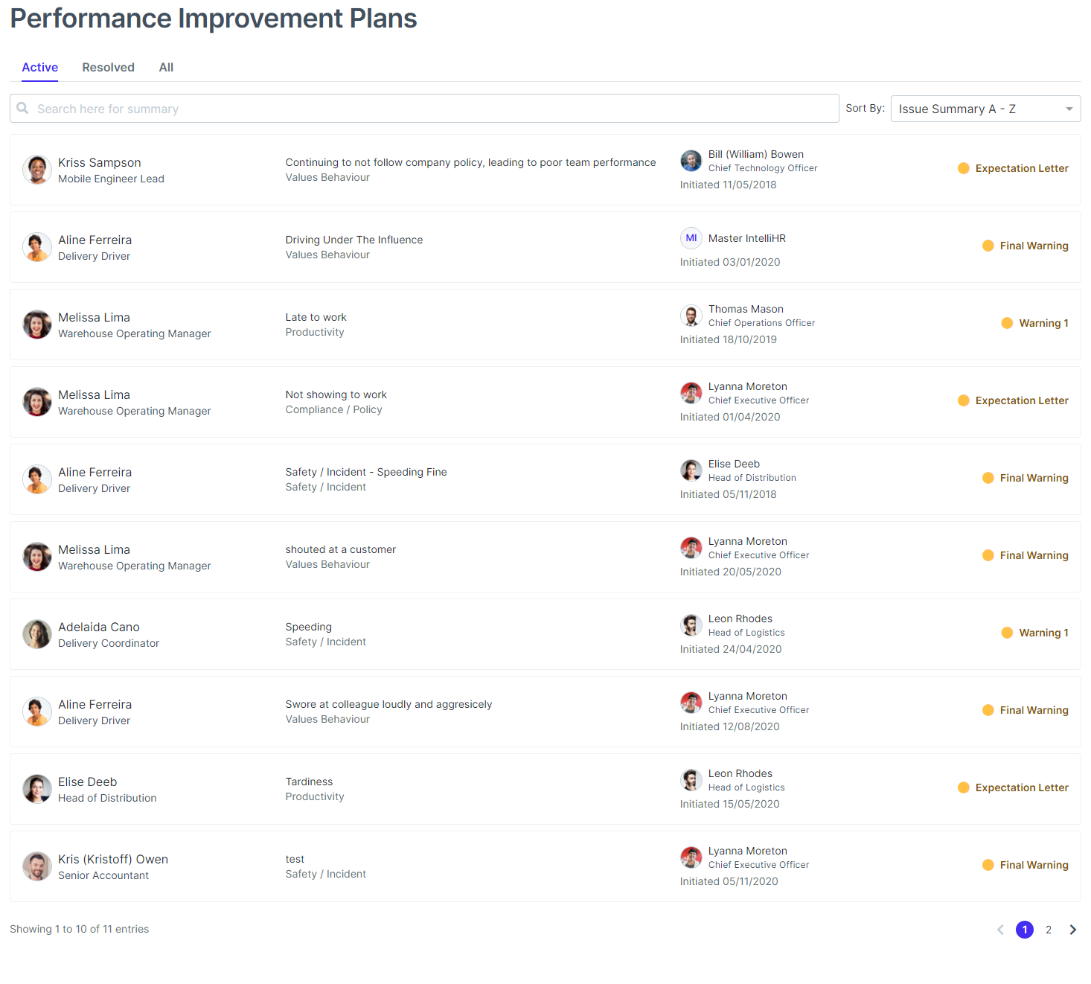
Task: Click Thomas Mason's avatar photo
Action: click(691, 316)
